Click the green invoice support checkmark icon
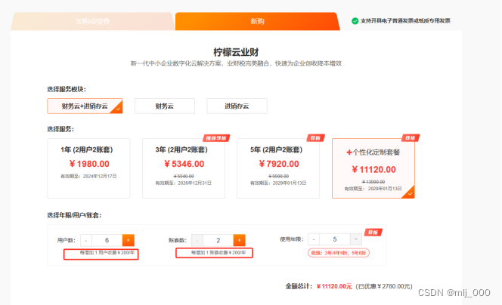502x305 pixels. (355, 21)
